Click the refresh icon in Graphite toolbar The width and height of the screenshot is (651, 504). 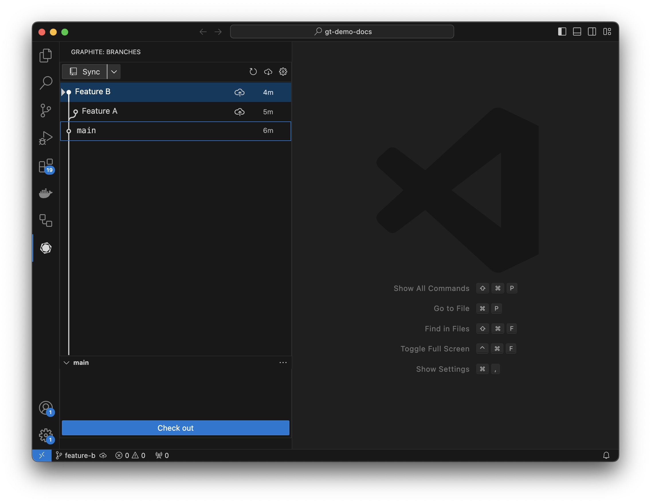coord(253,72)
